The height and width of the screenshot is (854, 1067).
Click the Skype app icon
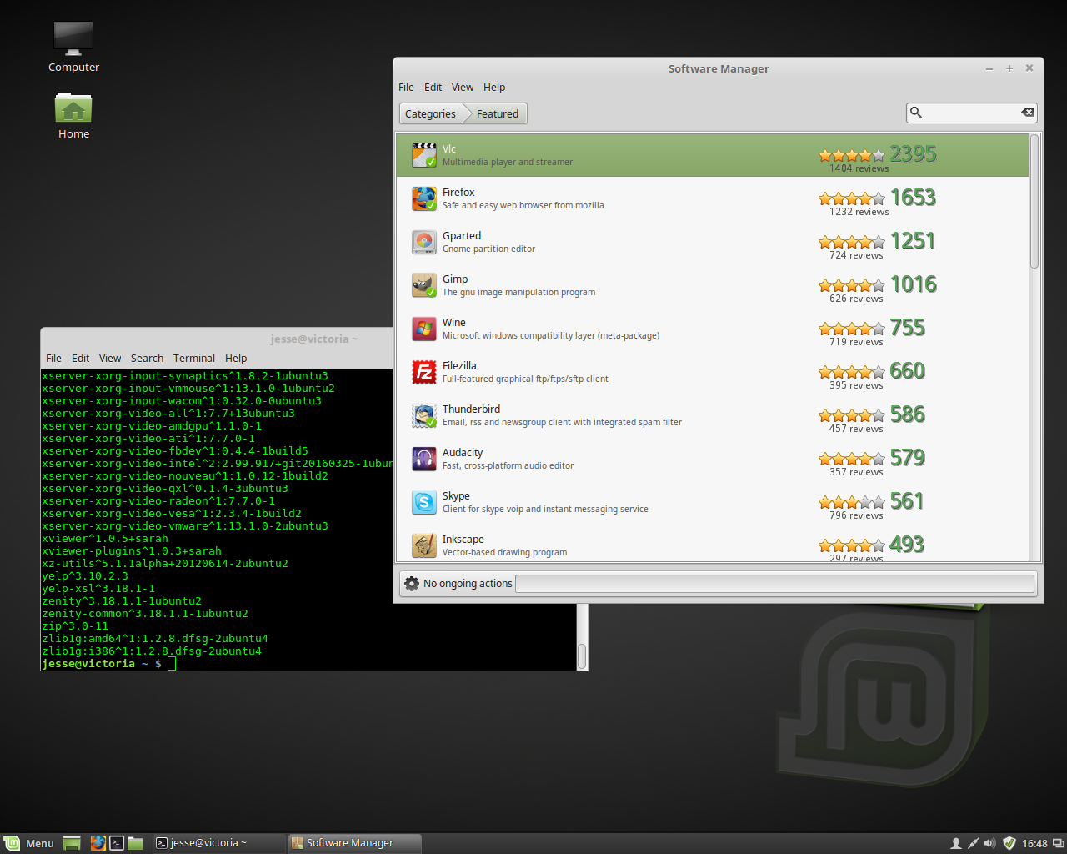(x=424, y=502)
